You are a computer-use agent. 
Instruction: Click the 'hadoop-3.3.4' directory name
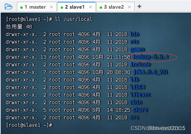(151, 57)
